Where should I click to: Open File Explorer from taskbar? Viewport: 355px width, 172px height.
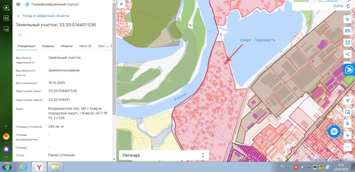(x=55, y=167)
